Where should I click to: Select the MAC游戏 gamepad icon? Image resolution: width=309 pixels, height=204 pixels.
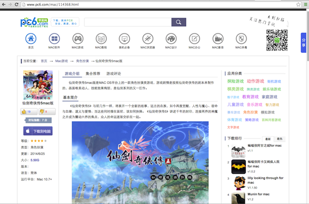coord(78,39)
